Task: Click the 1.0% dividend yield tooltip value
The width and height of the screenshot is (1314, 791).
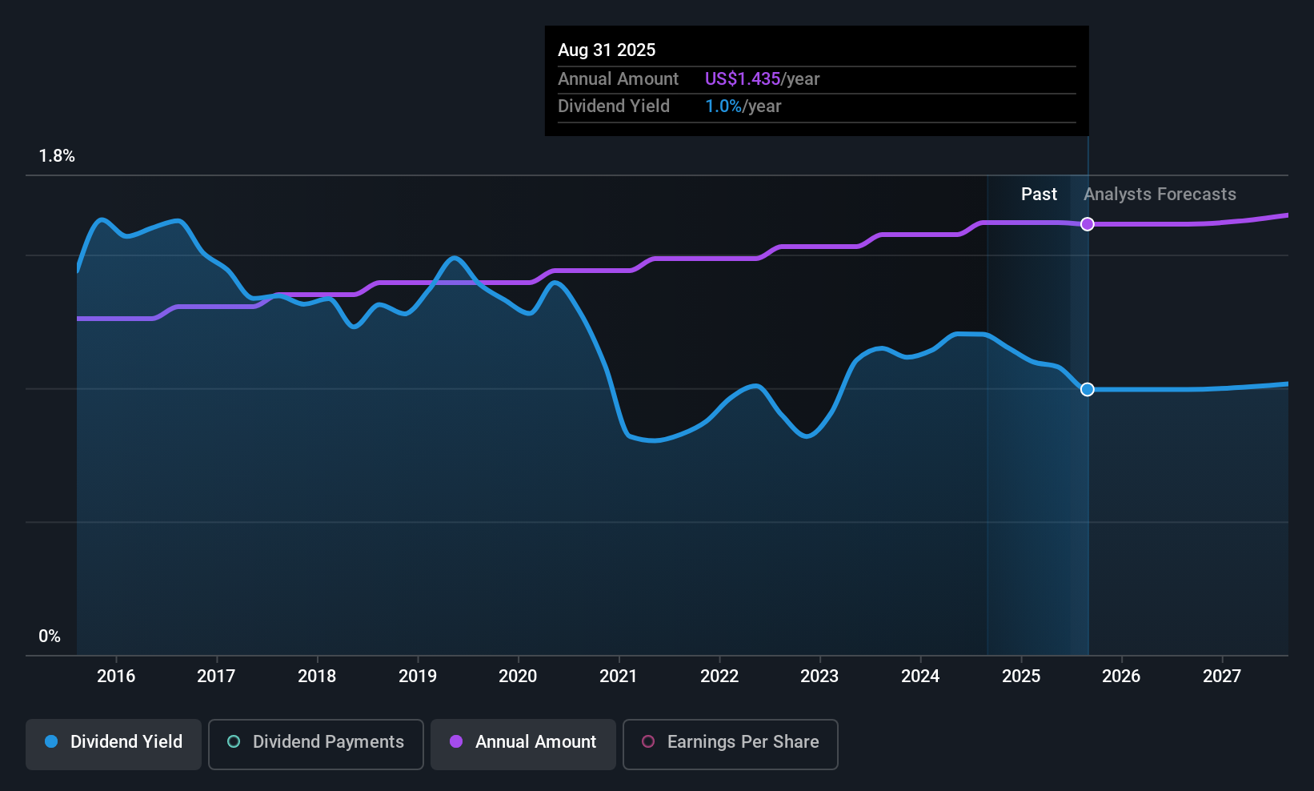Action: (x=723, y=106)
